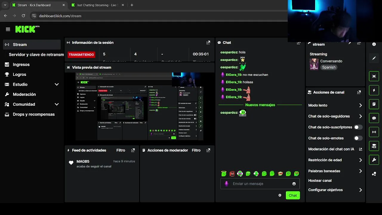Pop out the Información de la sesión panel
Image resolution: width=382 pixels, height=215 pixels.
[208, 43]
